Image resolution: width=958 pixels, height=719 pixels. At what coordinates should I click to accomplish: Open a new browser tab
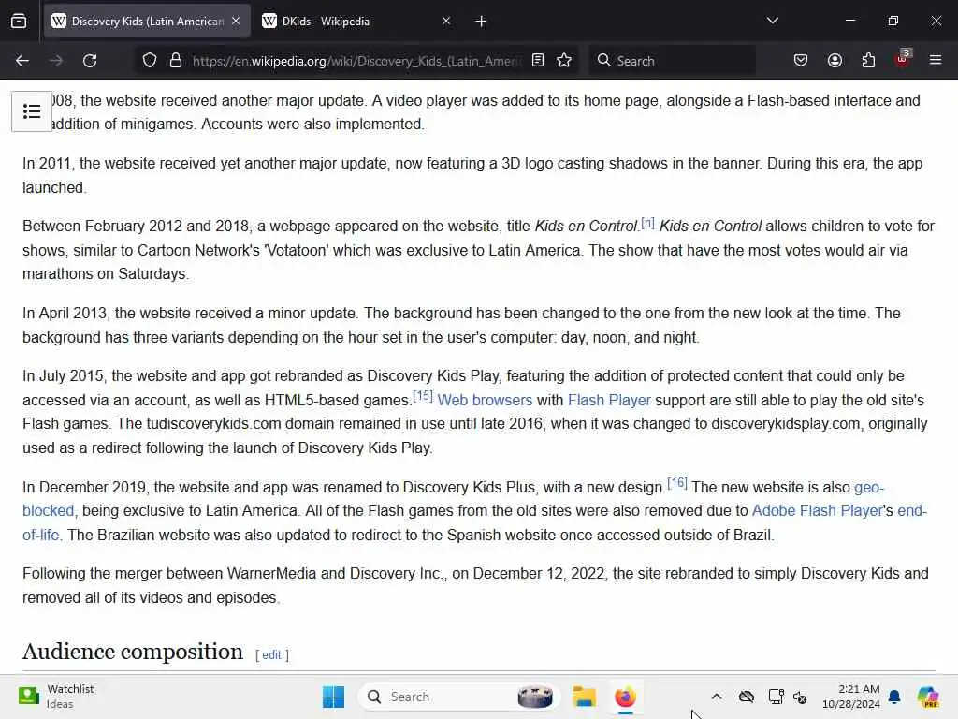[481, 22]
